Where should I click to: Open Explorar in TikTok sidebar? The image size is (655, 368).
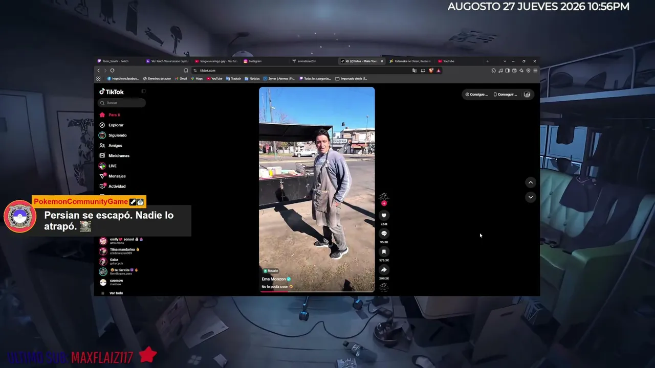coord(116,125)
